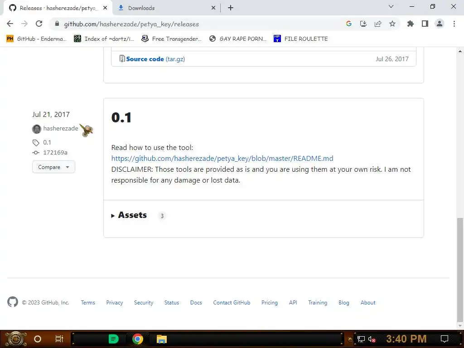Open the Docs footer link

coord(196,302)
